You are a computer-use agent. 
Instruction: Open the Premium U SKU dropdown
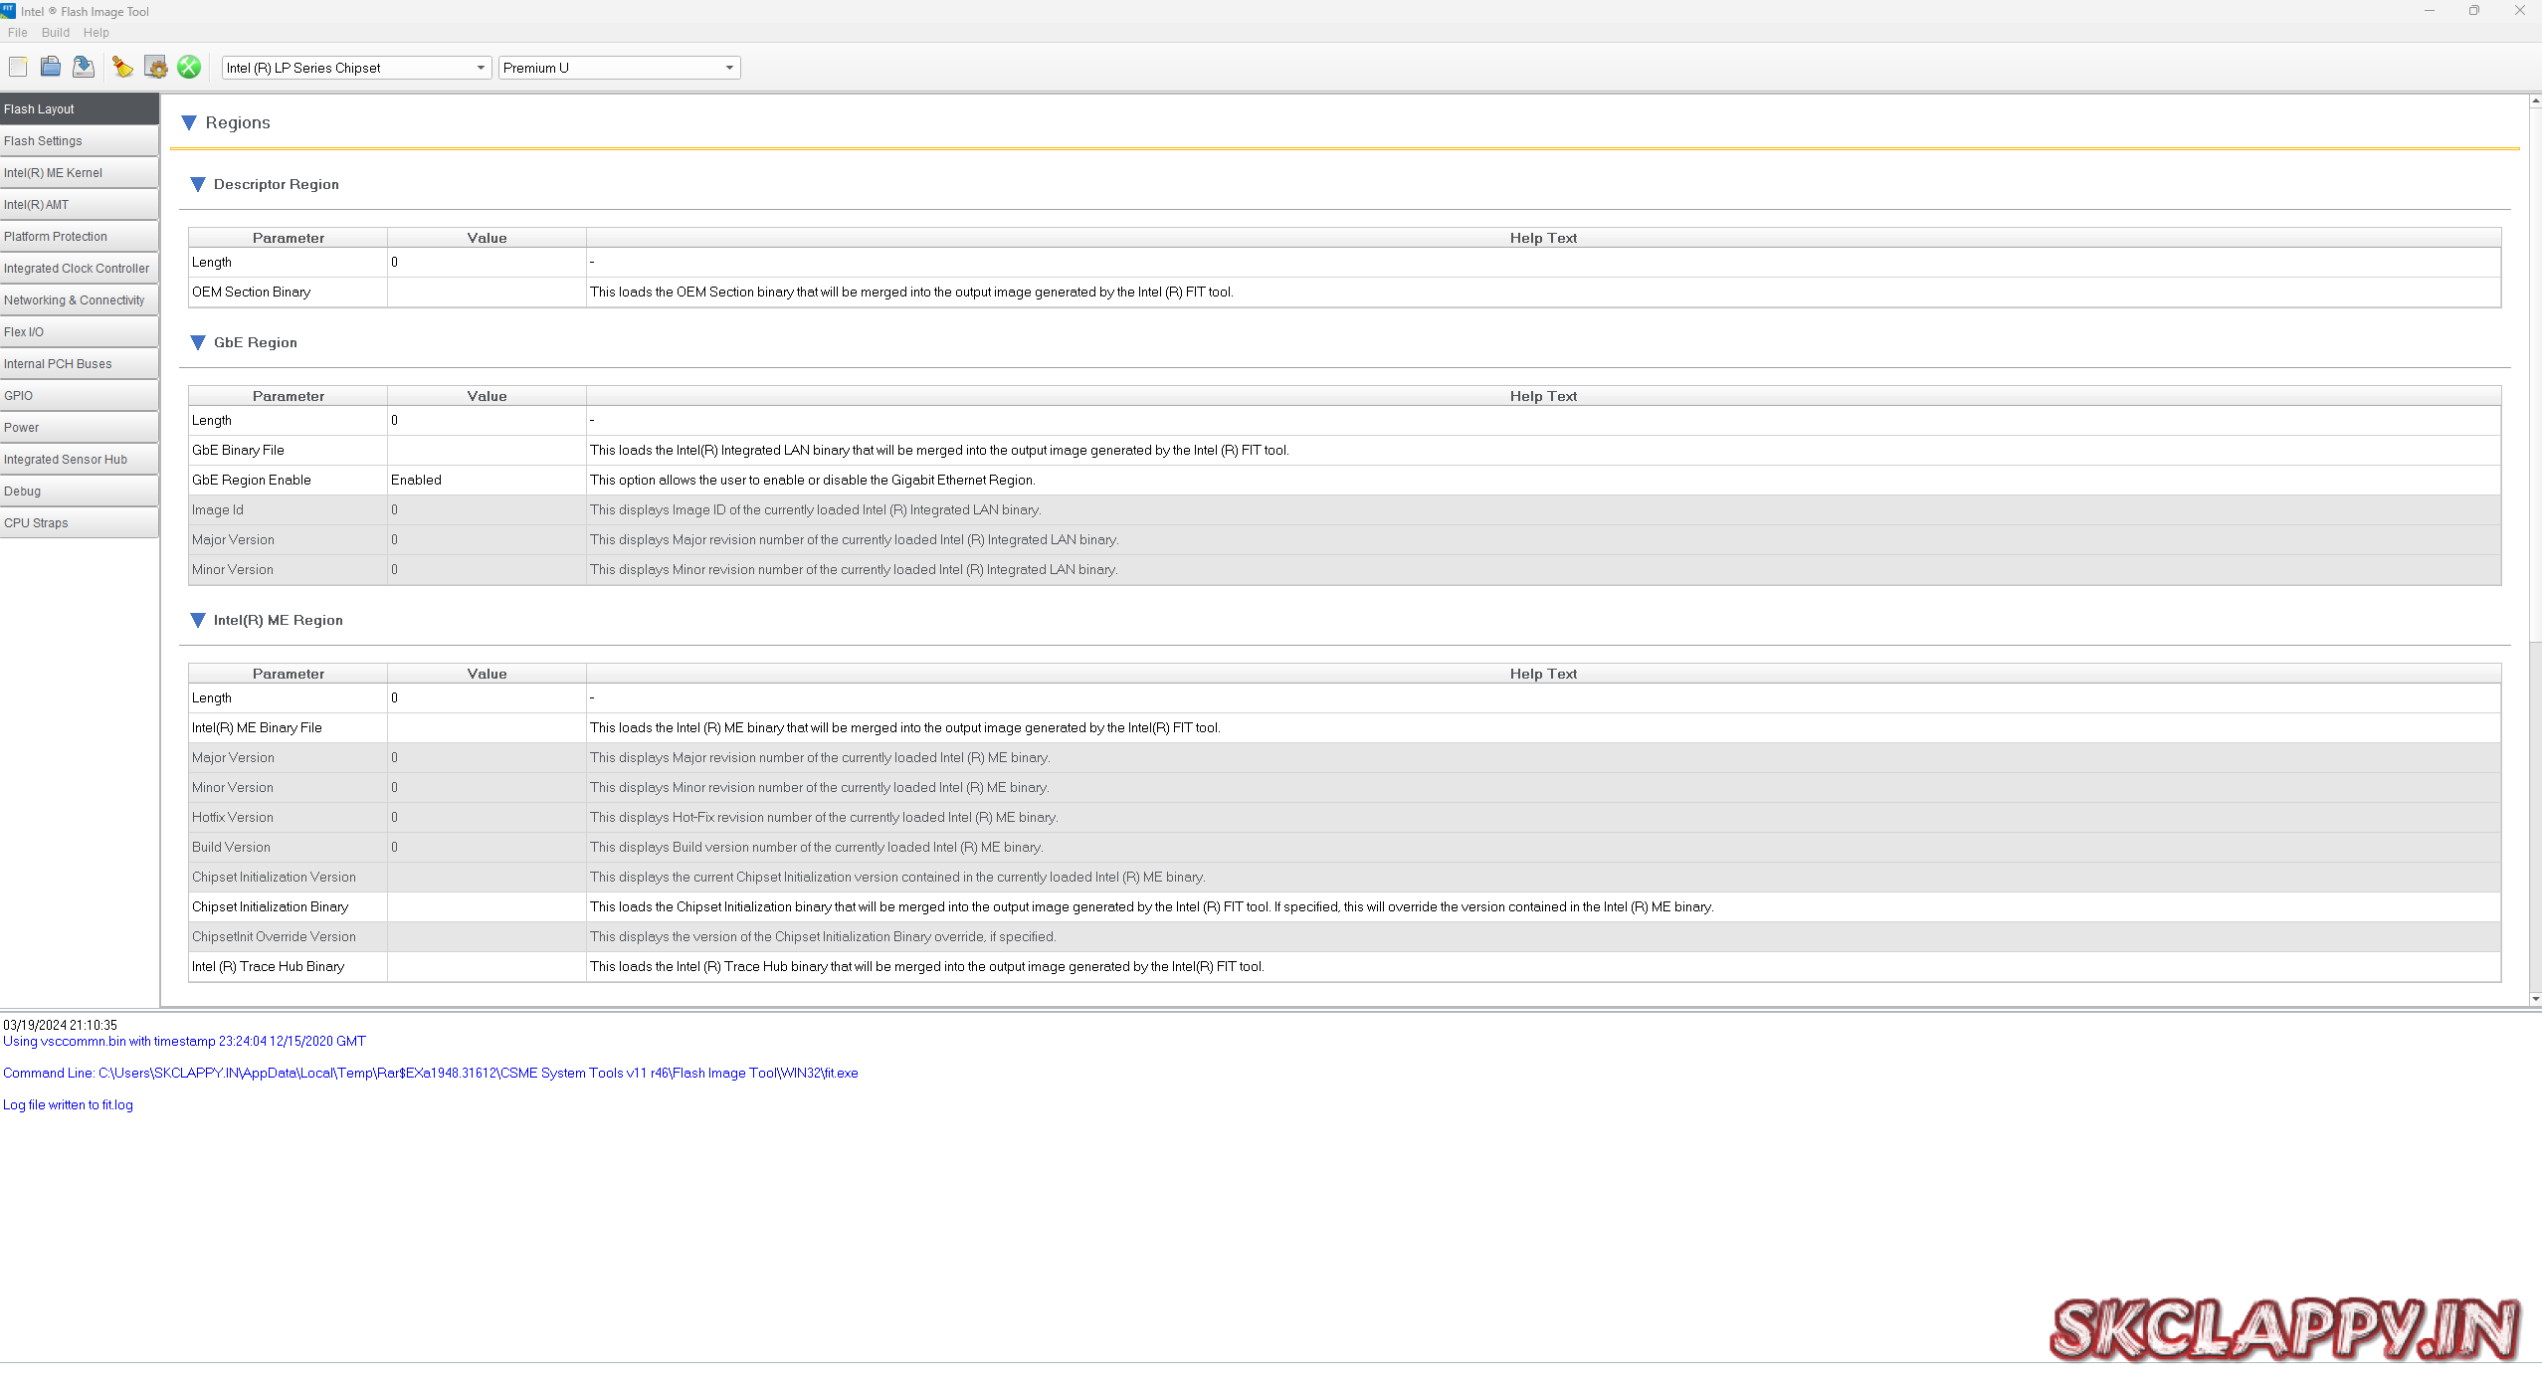[729, 68]
